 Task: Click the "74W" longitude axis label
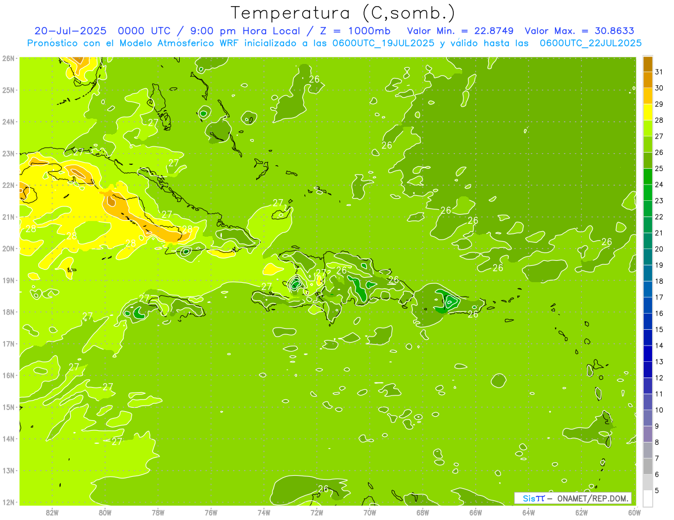[263, 512]
